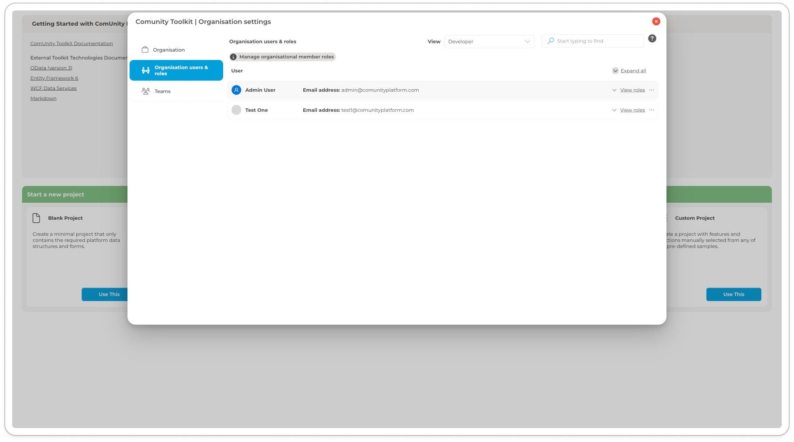Open the Entity Framework 6 link
The image size is (794, 442).
click(x=54, y=78)
